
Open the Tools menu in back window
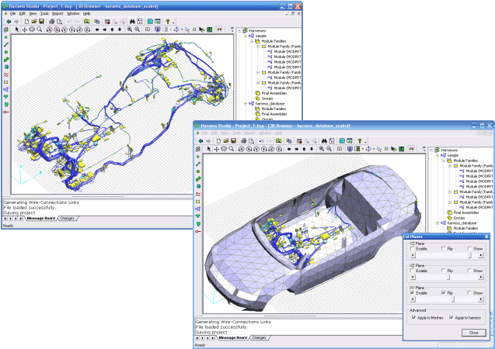click(44, 13)
